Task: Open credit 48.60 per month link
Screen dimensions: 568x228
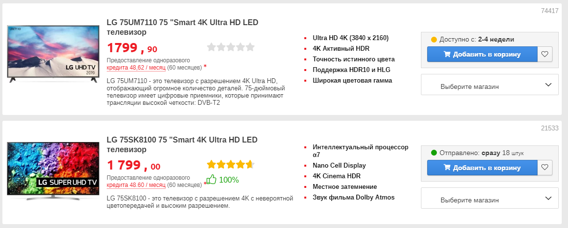Action: pos(136,185)
